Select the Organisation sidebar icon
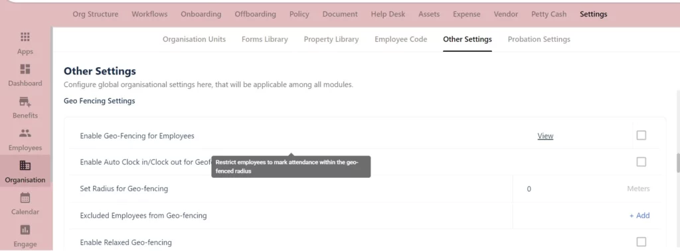Screen dimensions: 680x251 [x=25, y=165]
